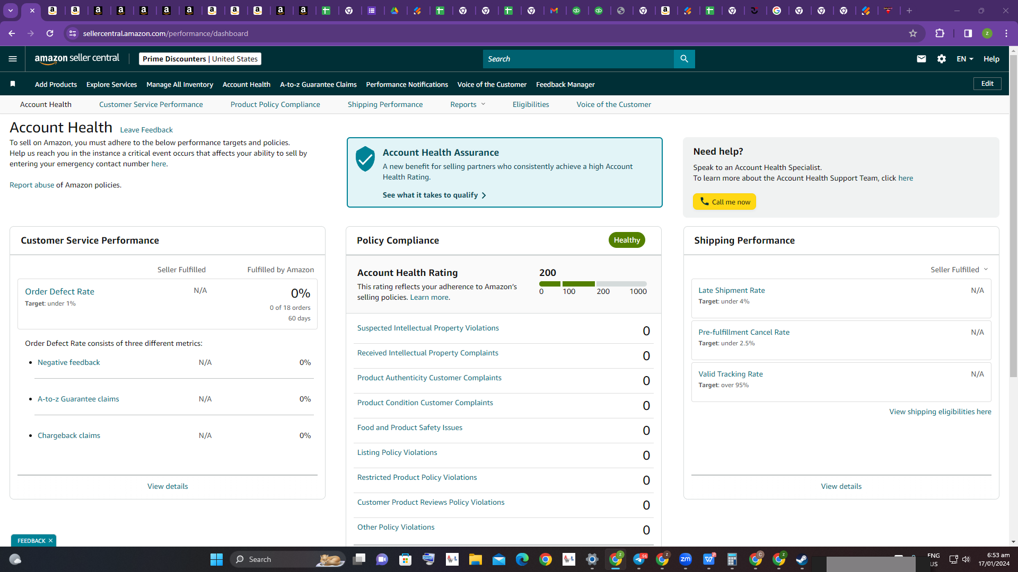The width and height of the screenshot is (1018, 572).
Task: Click the Account Health Rating progress bar
Action: (593, 284)
